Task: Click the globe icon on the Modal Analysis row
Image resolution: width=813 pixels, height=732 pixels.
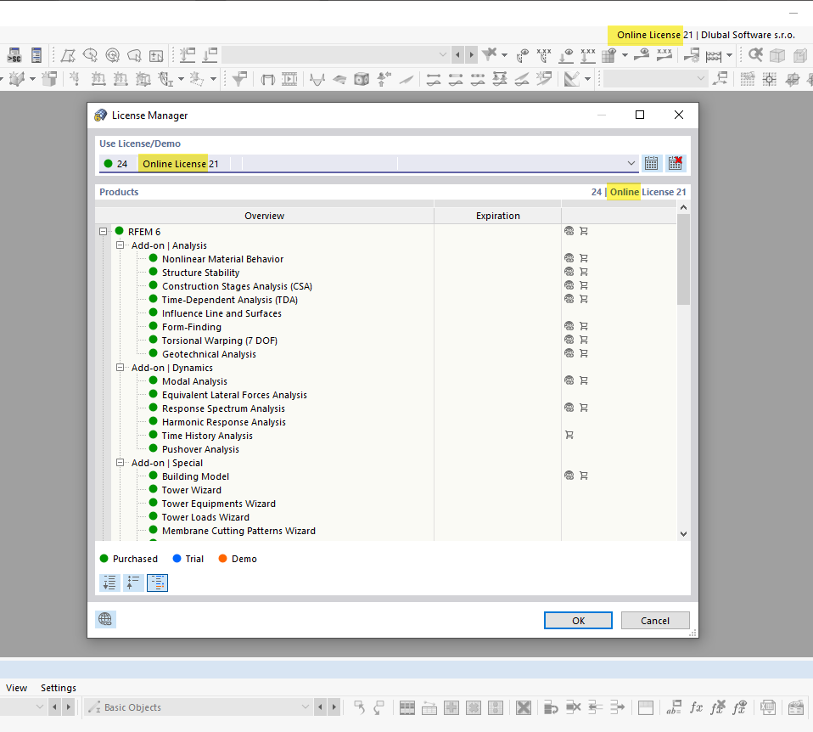Action: click(x=569, y=380)
